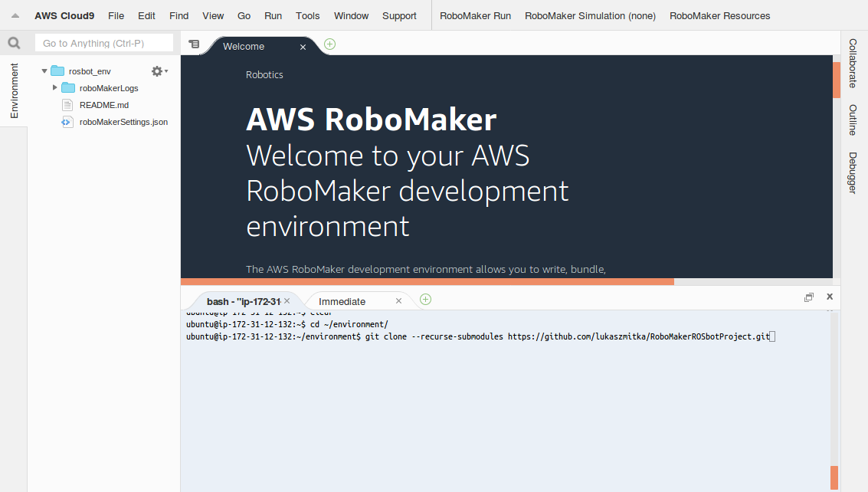
Task: Open the AWS Cloud9 menu
Action: pyautogui.click(x=64, y=15)
